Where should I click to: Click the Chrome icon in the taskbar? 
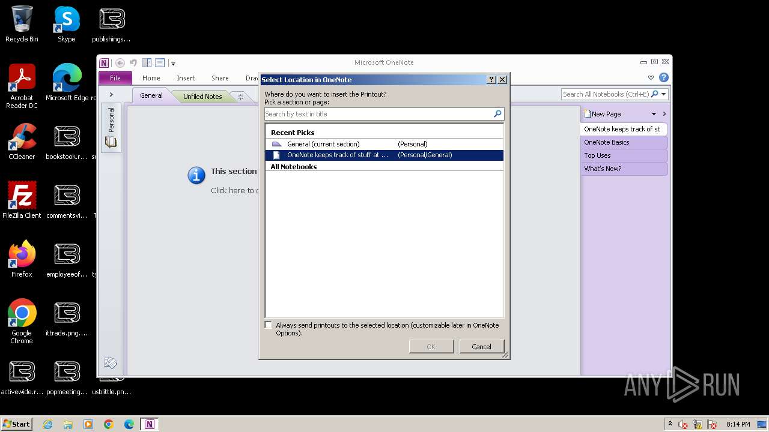109,424
